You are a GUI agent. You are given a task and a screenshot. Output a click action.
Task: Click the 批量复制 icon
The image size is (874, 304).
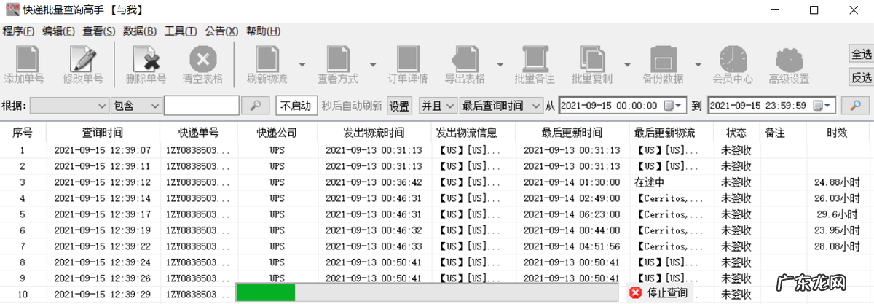coord(591,58)
